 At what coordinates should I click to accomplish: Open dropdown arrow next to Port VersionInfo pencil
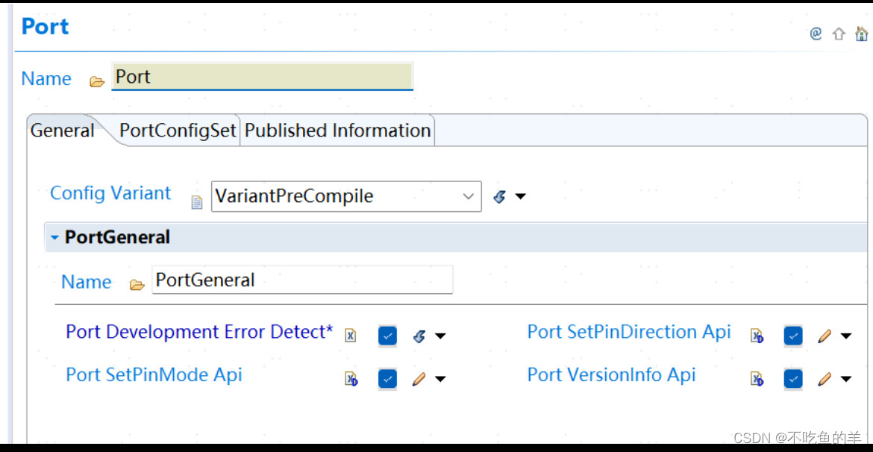point(845,379)
